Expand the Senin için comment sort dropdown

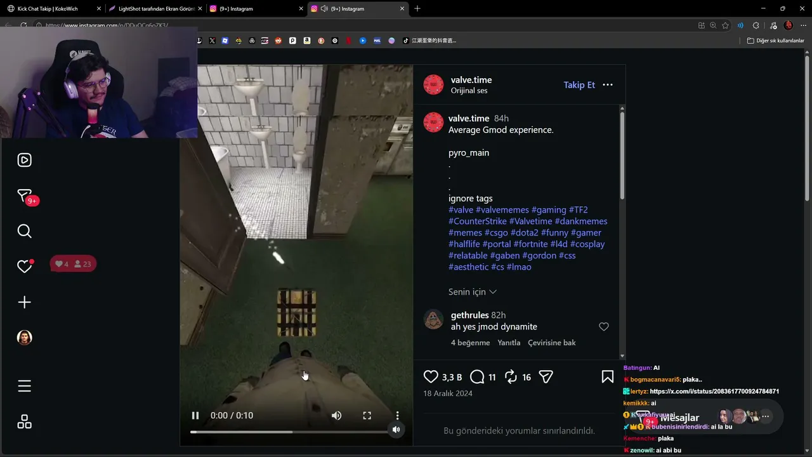473,292
